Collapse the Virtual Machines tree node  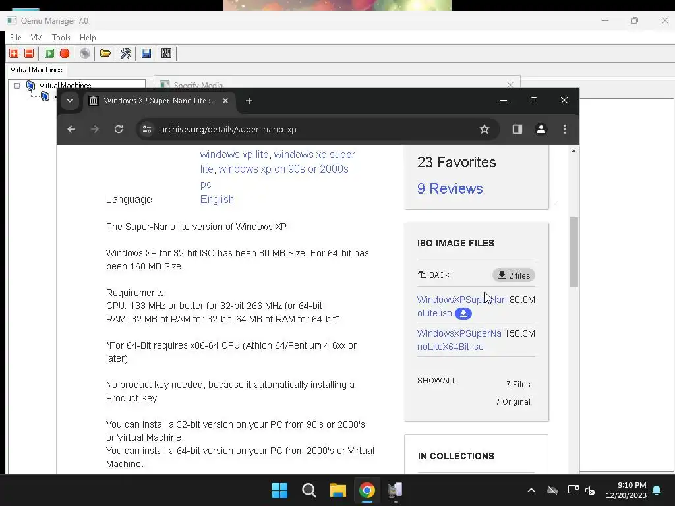click(x=16, y=86)
